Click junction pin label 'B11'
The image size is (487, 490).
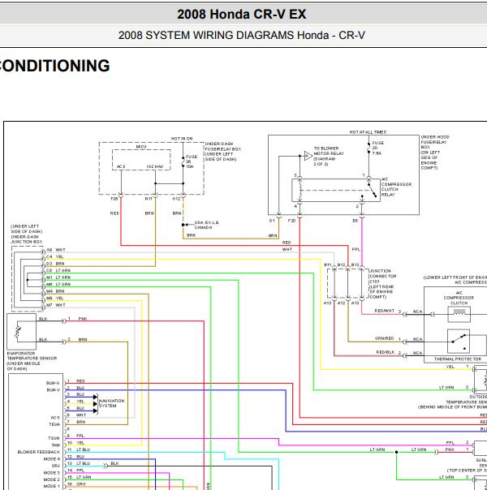[x=328, y=264]
